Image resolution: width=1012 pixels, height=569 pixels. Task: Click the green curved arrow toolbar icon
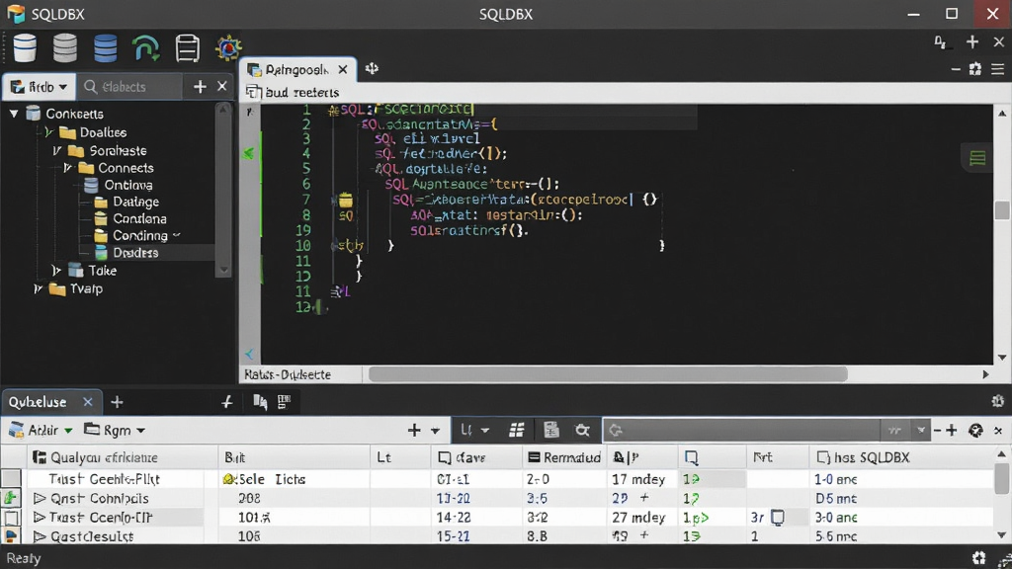tap(146, 49)
